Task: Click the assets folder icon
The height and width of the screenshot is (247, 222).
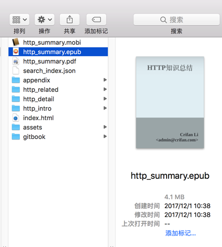Action: [16, 127]
